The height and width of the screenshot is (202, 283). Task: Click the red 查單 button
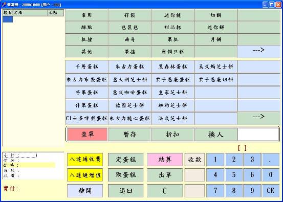88,134
